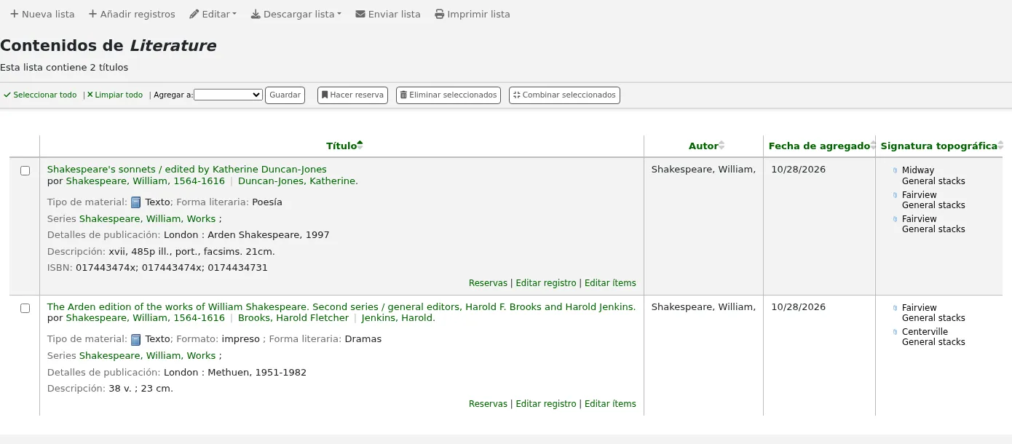Viewport: 1012px width, 444px height.
Task: Click Limpiar todo link
Action: 115,95
